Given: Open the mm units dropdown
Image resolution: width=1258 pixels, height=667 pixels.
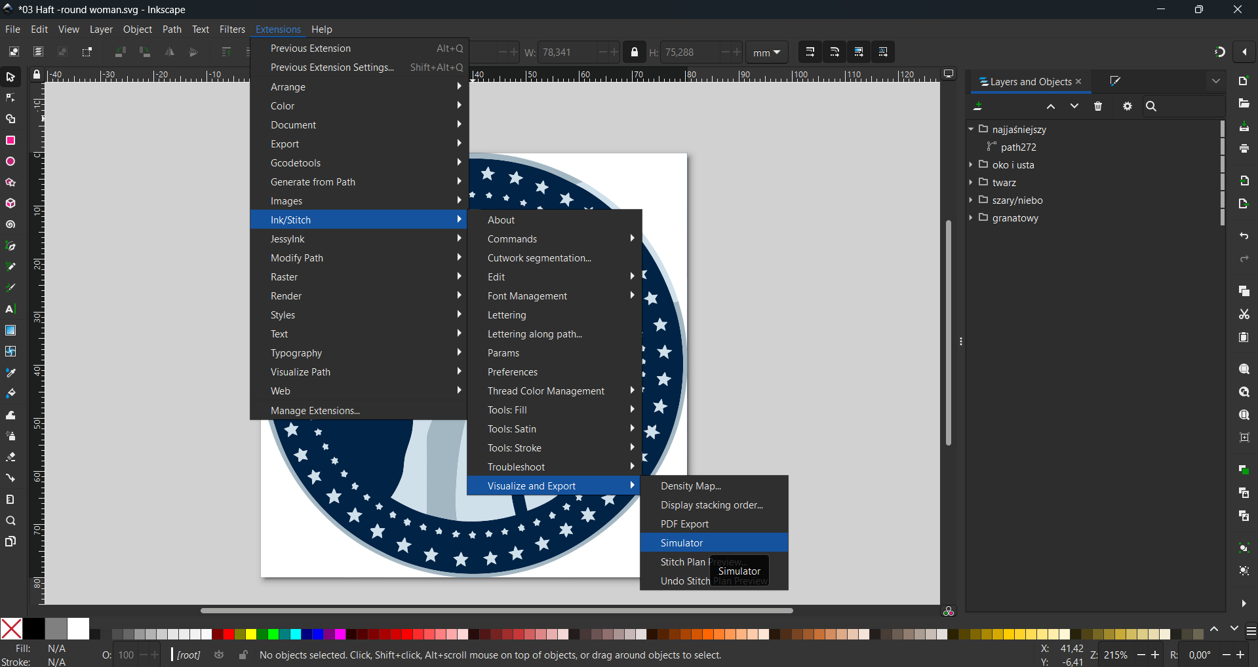Looking at the screenshot, I should (766, 52).
